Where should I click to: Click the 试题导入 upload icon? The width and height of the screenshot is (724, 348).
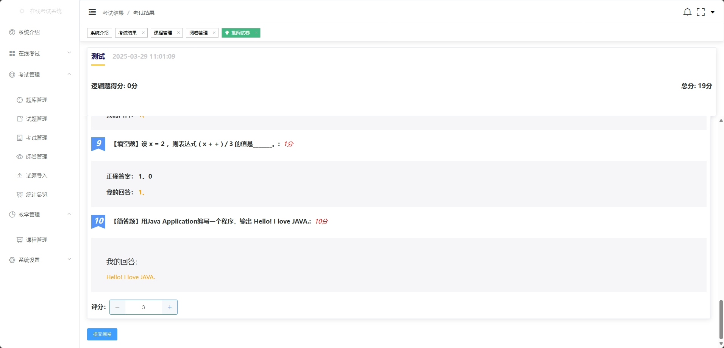coord(20,176)
